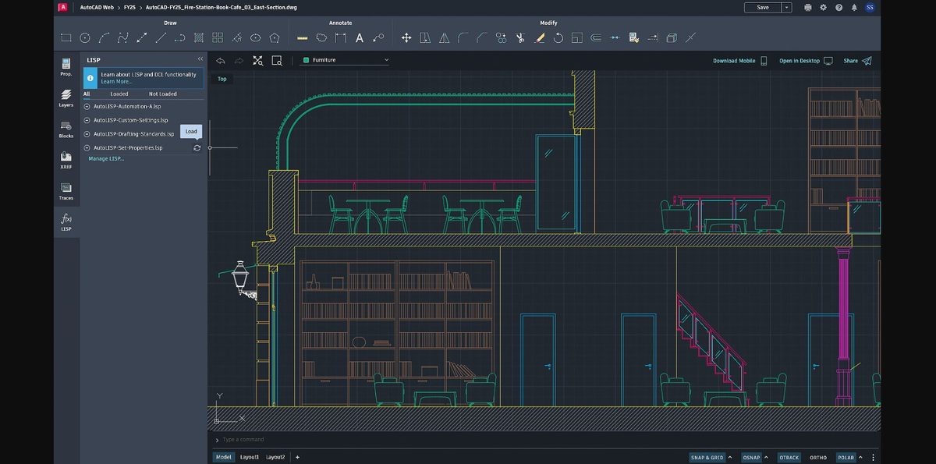Select the Polygon draw tool
The height and width of the screenshot is (464, 936).
pos(275,37)
